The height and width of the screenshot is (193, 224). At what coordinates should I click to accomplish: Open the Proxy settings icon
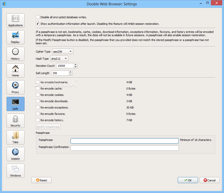15,87
